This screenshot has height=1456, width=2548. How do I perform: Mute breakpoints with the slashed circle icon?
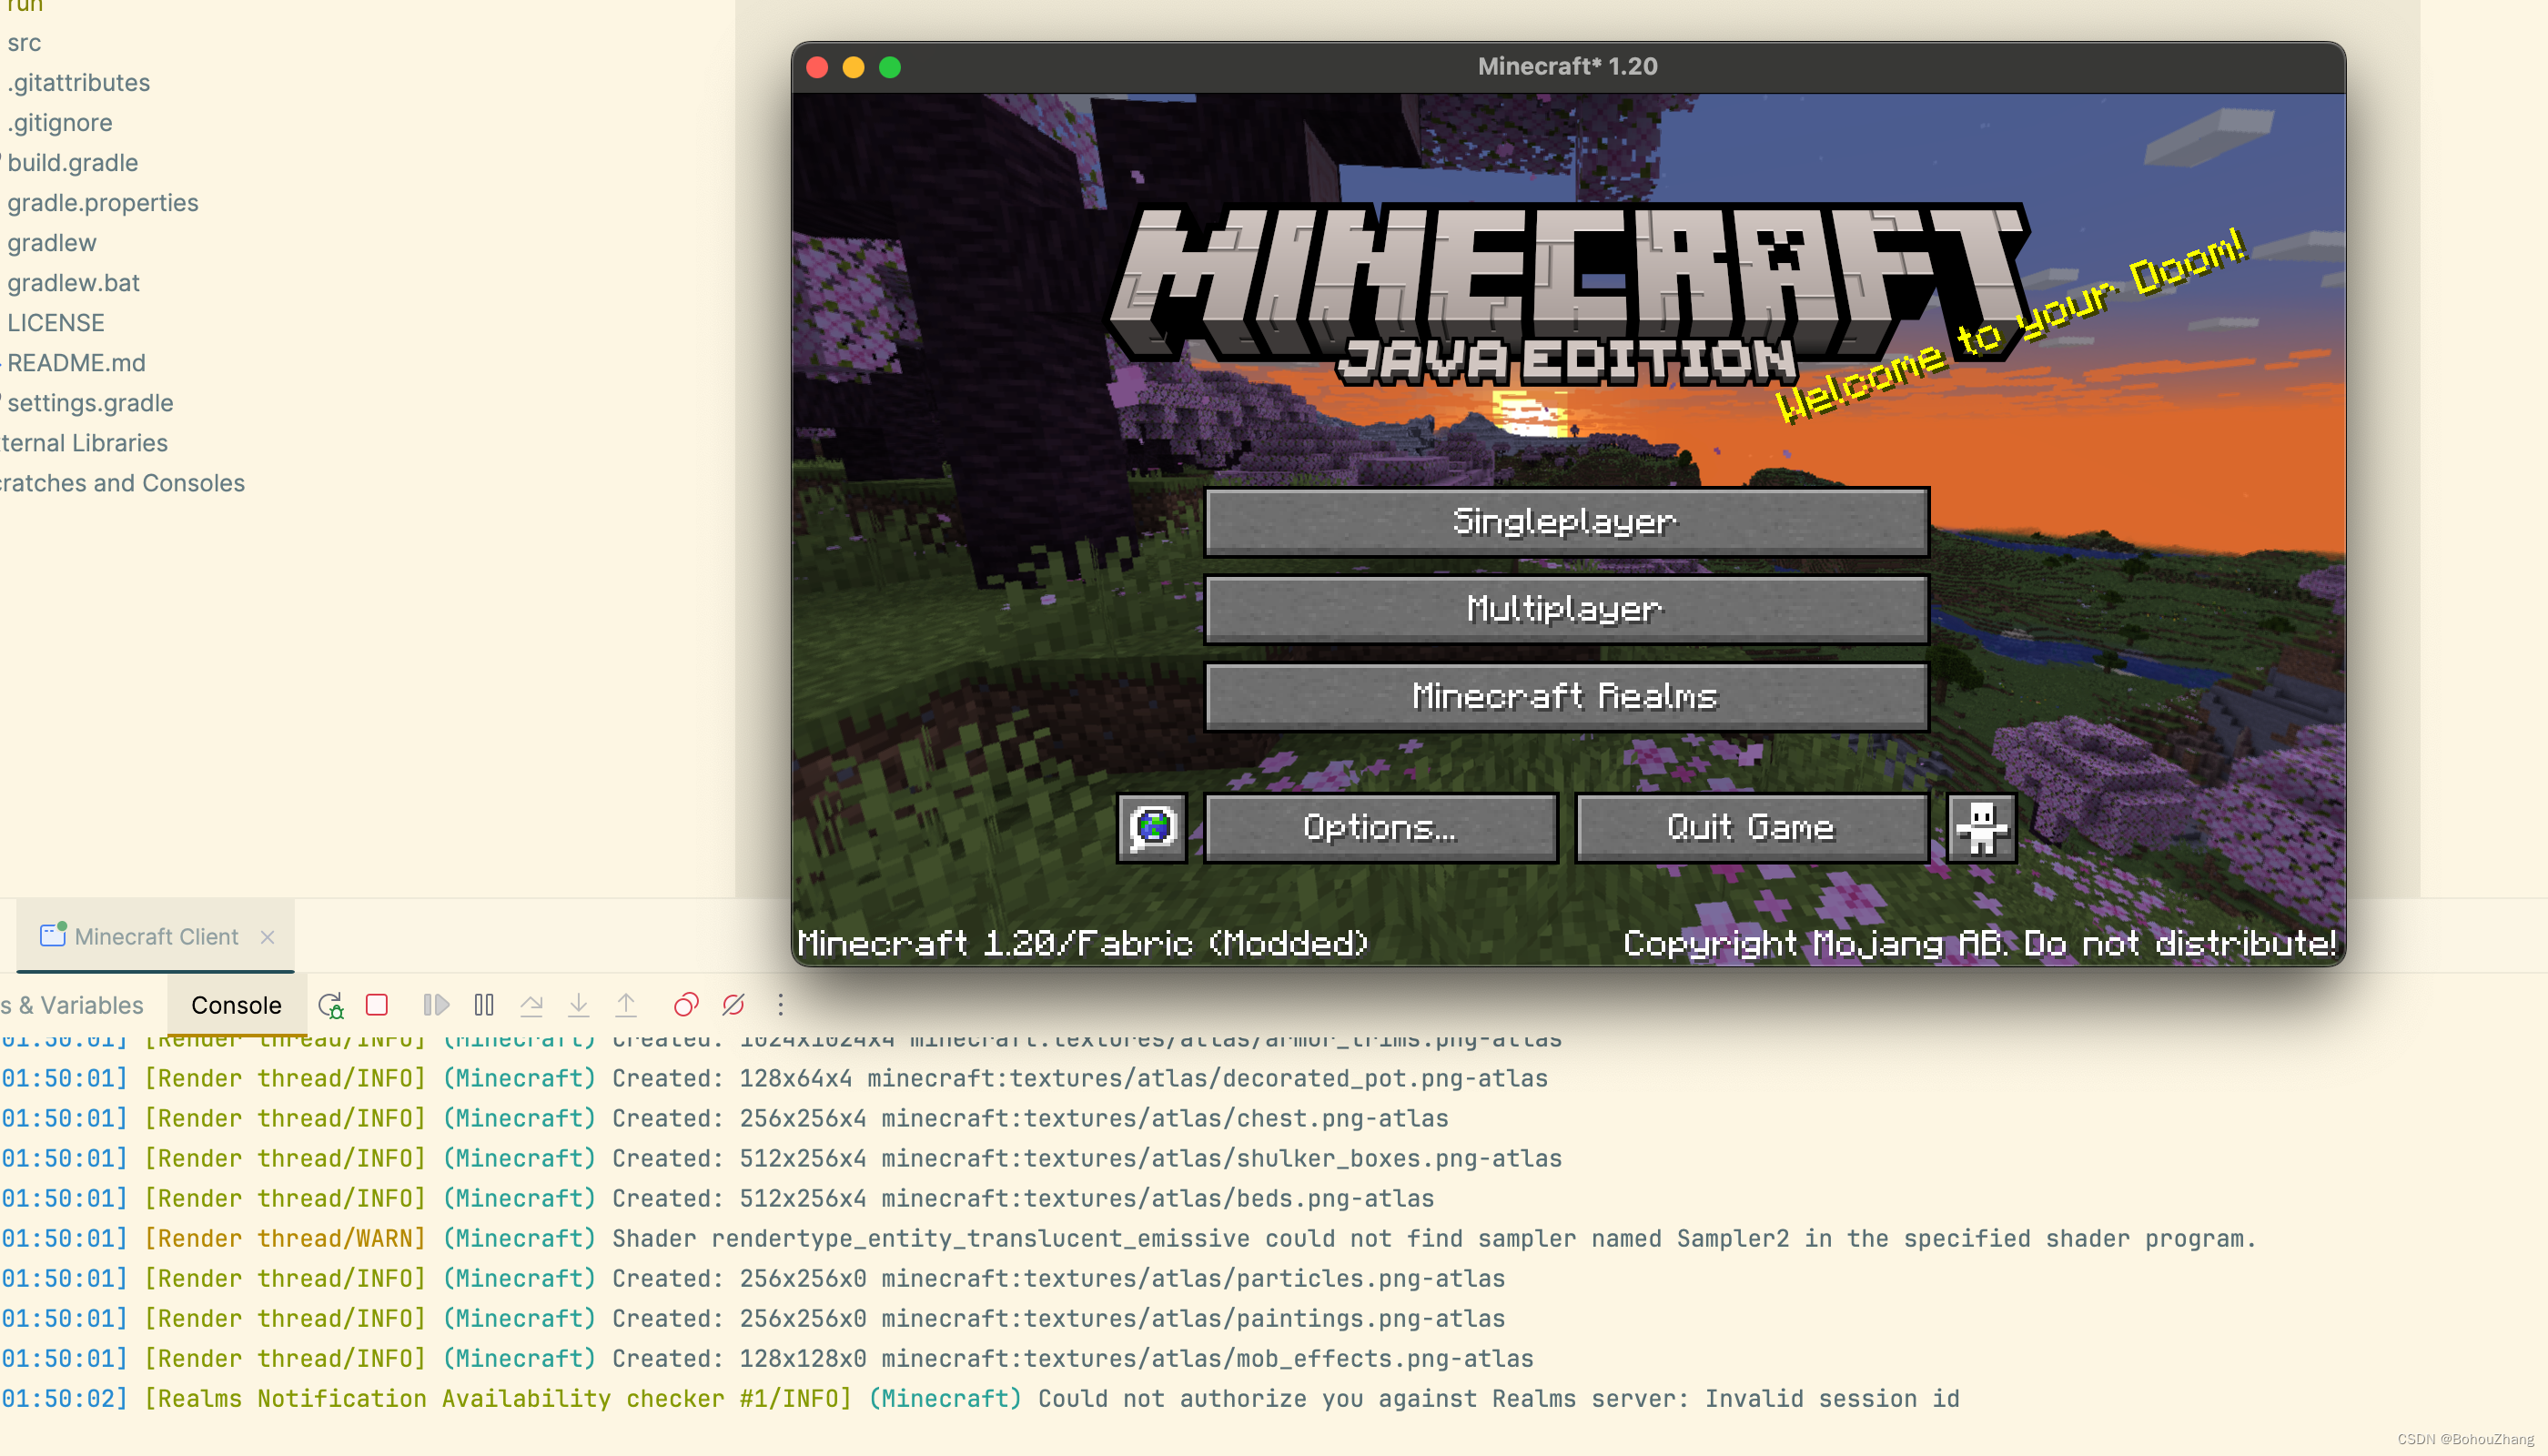pyautogui.click(x=733, y=1005)
